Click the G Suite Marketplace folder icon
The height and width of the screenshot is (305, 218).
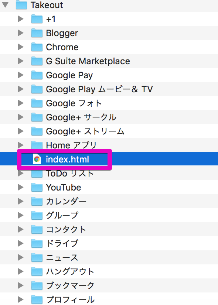coord(37,61)
